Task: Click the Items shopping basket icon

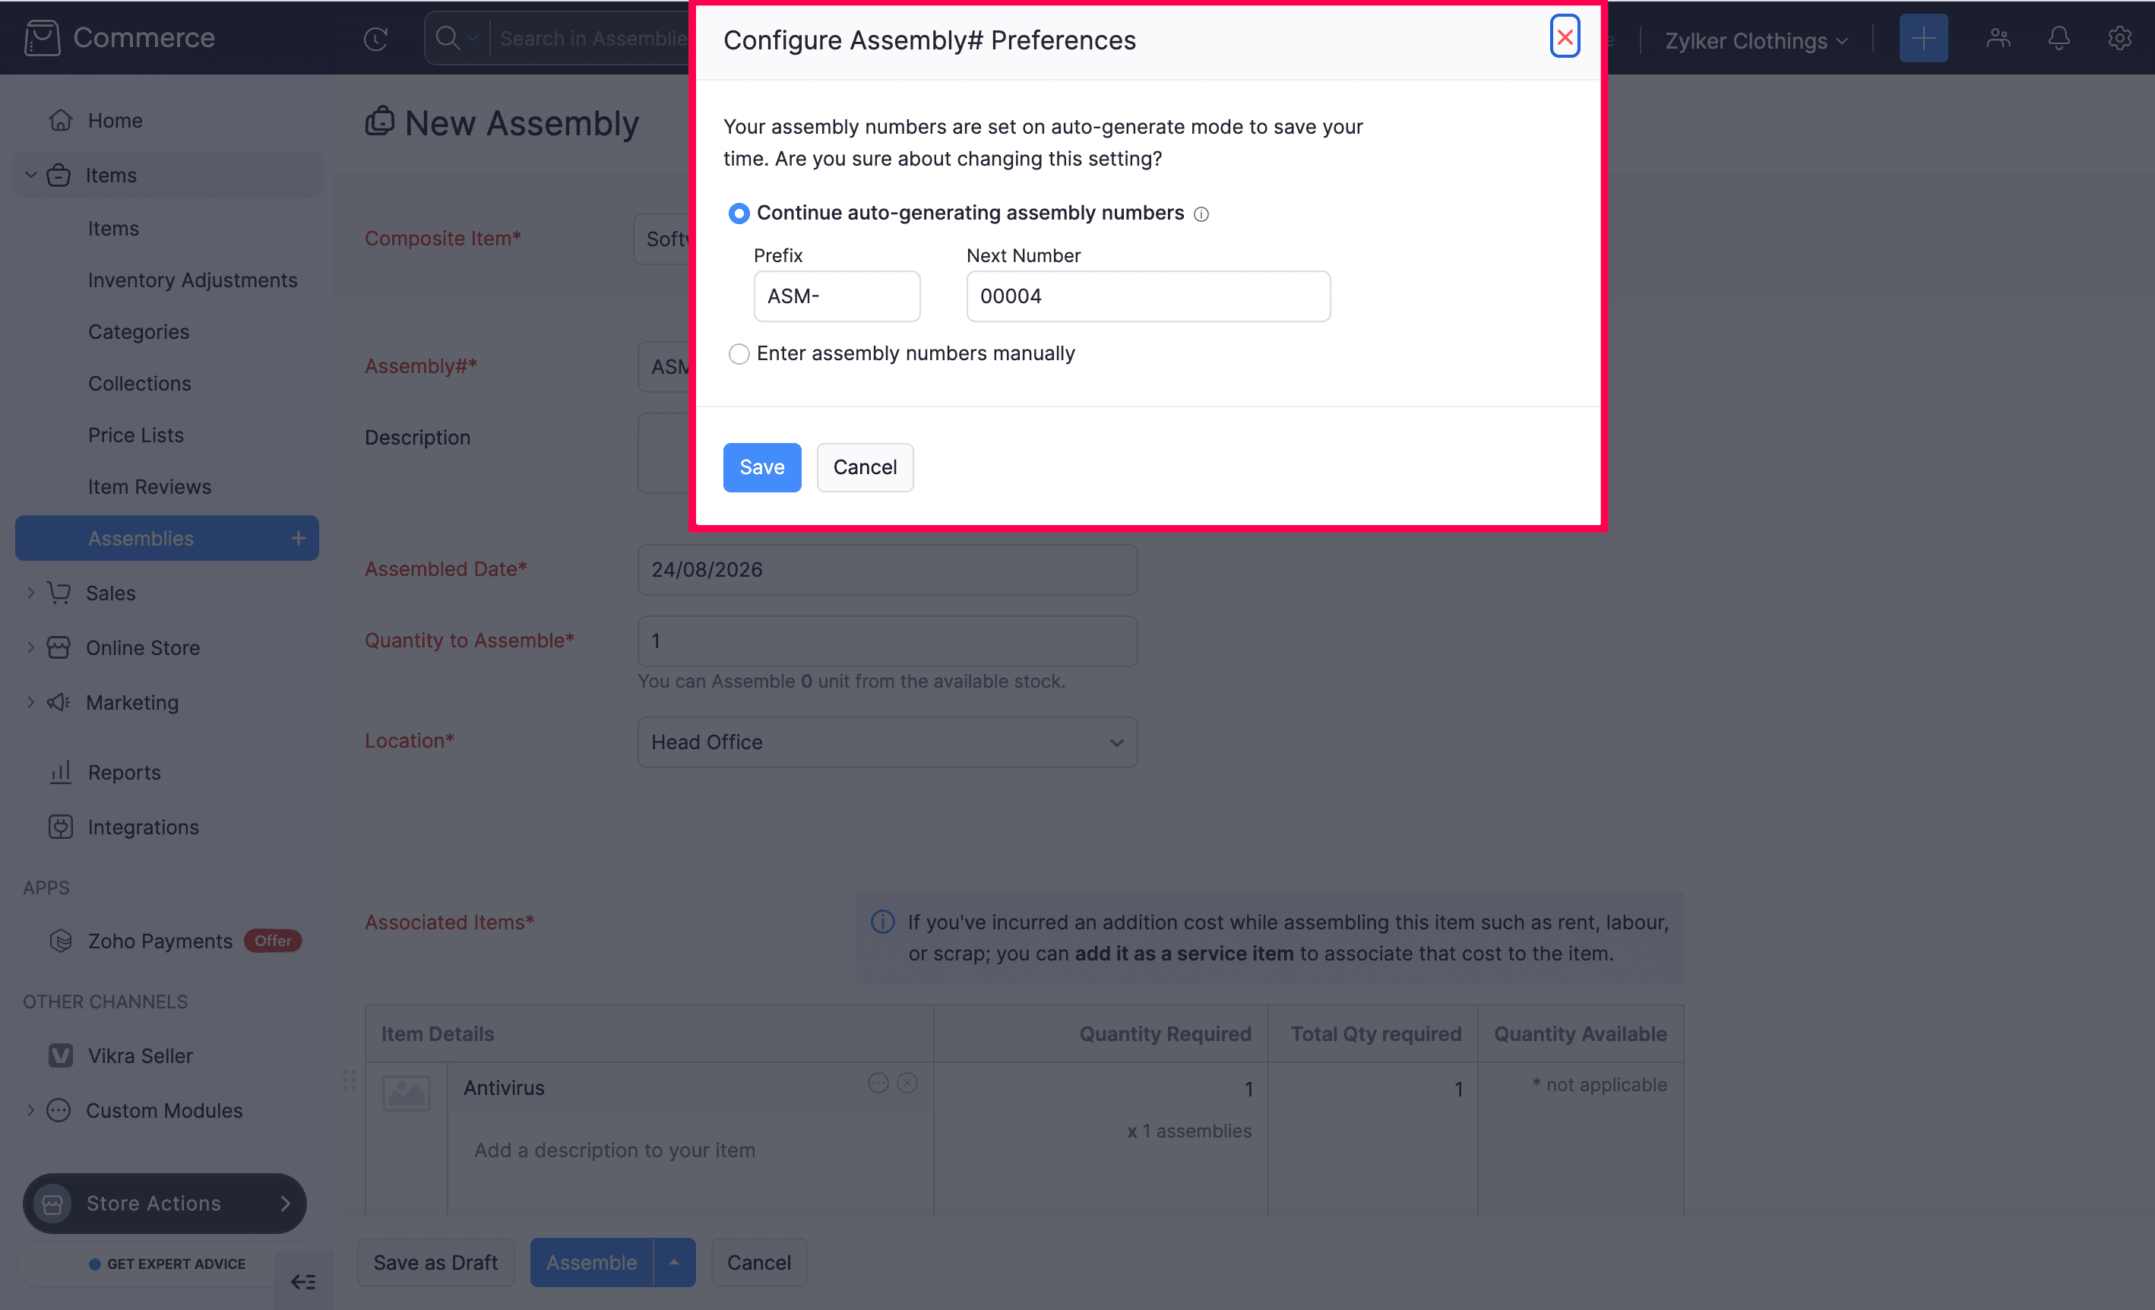Action: pos(59,175)
